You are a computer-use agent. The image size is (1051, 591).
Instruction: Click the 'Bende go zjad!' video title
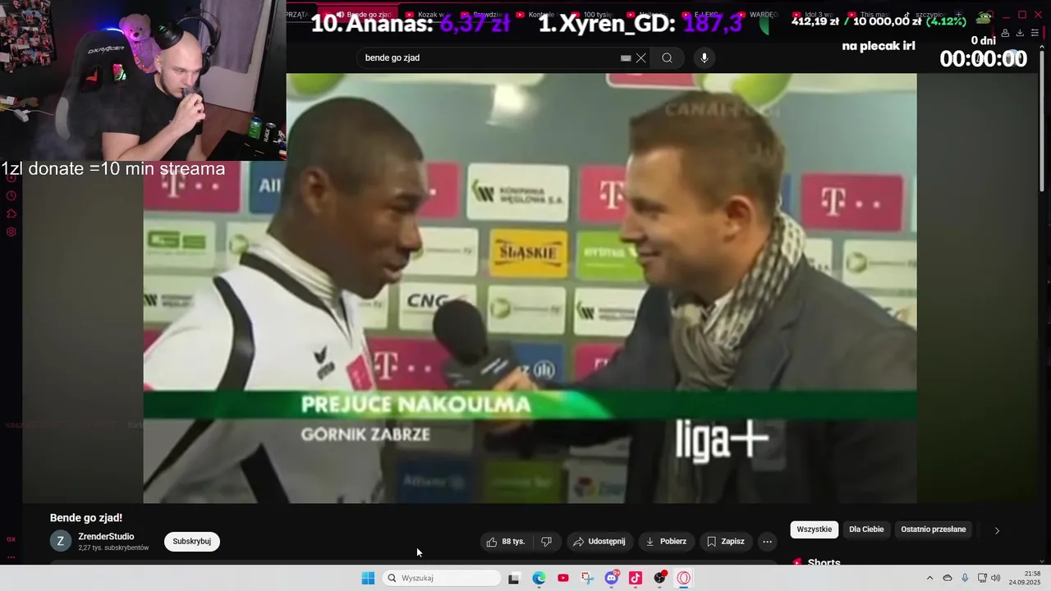click(x=86, y=518)
